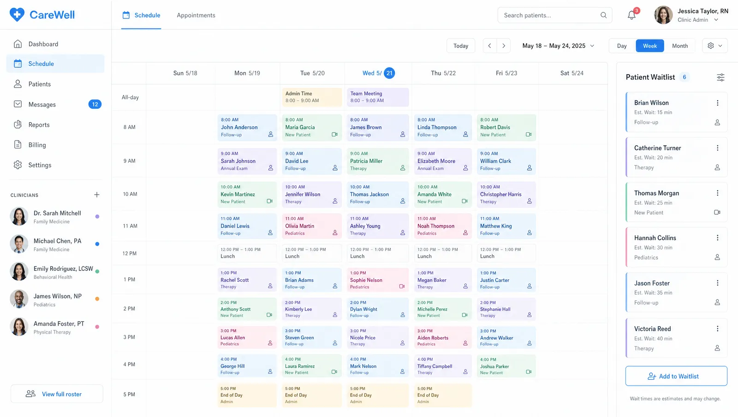
Task: Click Dashboard home icon in sidebar
Action: [18, 44]
